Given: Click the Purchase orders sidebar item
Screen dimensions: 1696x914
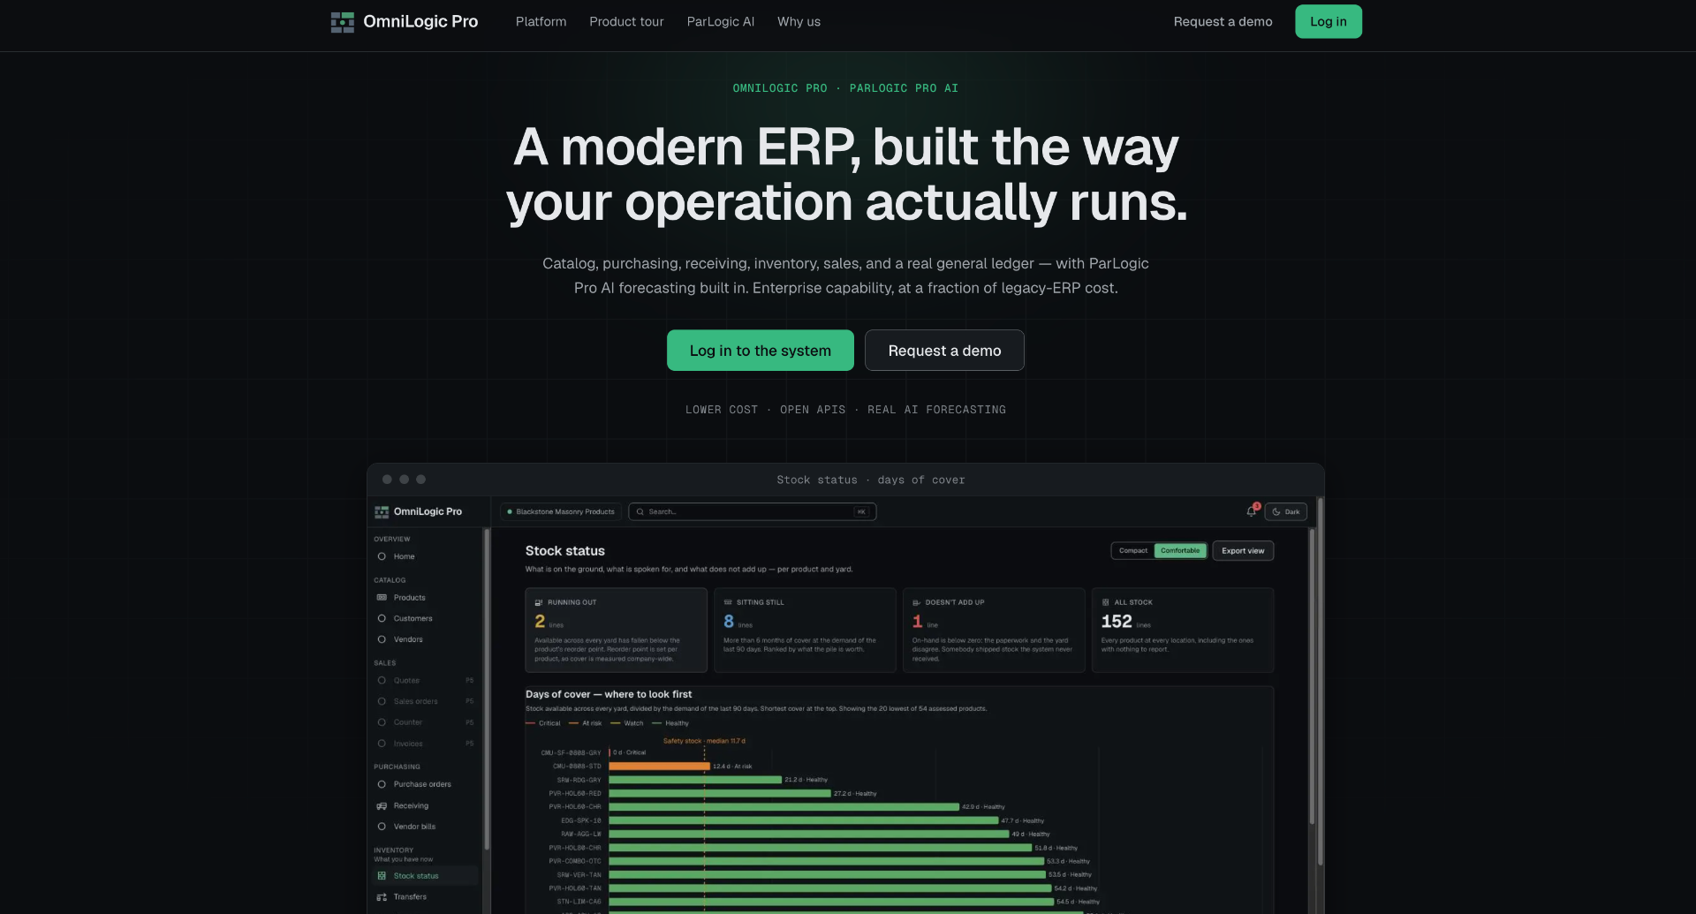Looking at the screenshot, I should coord(426,784).
